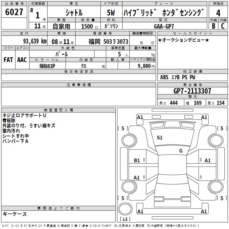Click the interior grade C cell
Viewport: 229px width, 229px height.
click(x=223, y=26)
